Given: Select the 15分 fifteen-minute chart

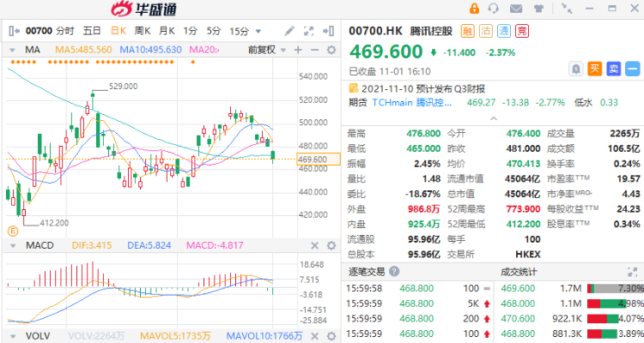Looking at the screenshot, I should point(239,31).
